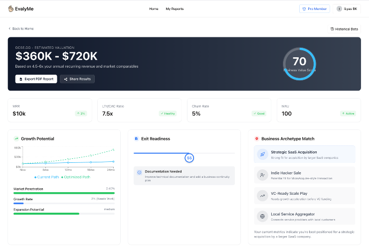
Task: Click the 7.5x LTV/CAC value
Action: (108, 114)
